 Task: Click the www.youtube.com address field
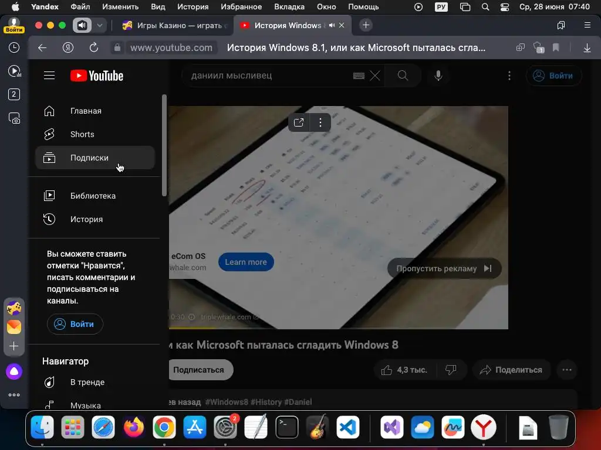(171, 48)
